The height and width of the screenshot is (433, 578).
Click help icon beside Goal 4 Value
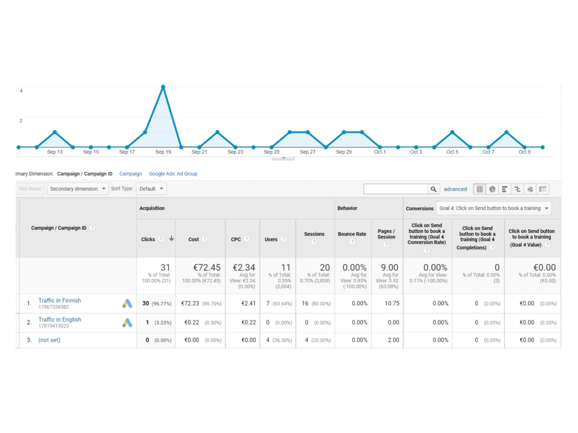click(x=547, y=244)
